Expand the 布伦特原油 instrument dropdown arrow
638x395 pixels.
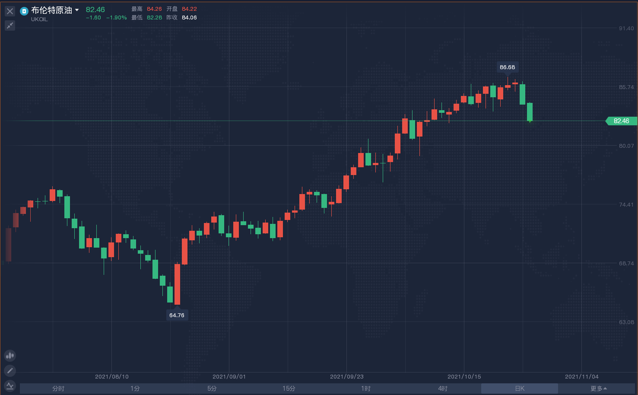coord(77,10)
